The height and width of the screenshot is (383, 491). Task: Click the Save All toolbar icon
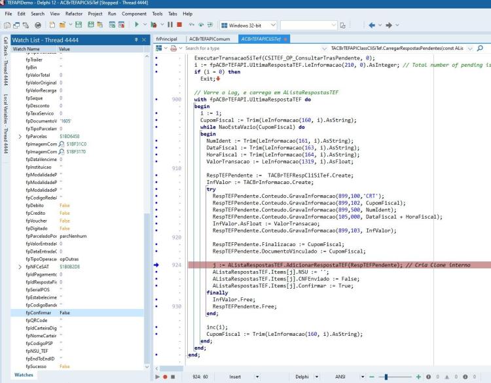coord(91,25)
